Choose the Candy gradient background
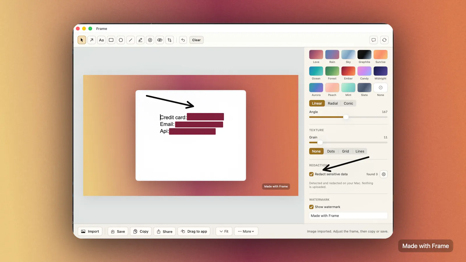Screen dimensions: 466x262 point(364,71)
